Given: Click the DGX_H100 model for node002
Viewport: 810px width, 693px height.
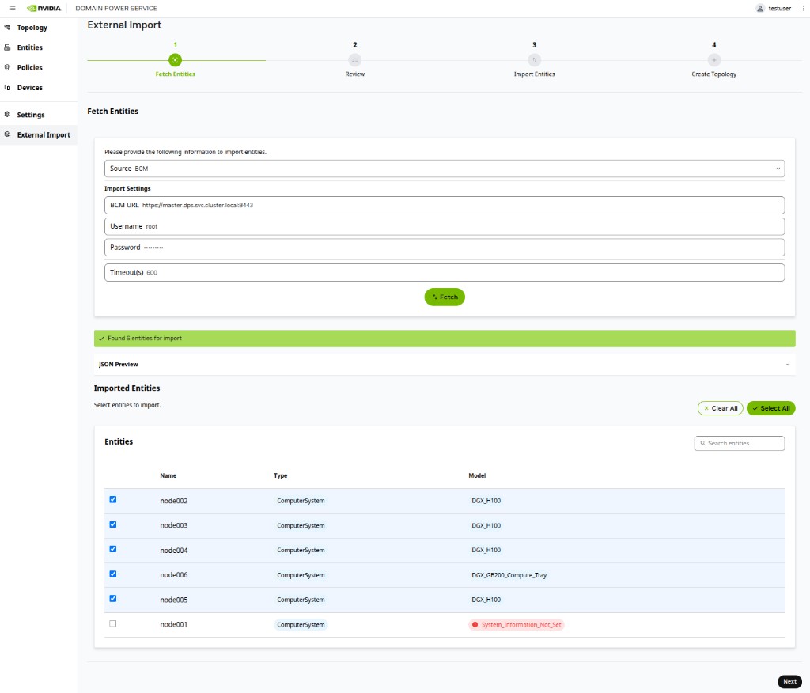Looking at the screenshot, I should pyautogui.click(x=486, y=501).
